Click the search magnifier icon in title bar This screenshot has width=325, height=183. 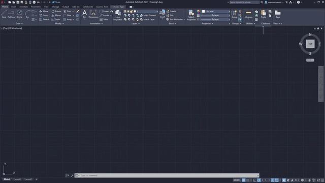coord(262,2)
